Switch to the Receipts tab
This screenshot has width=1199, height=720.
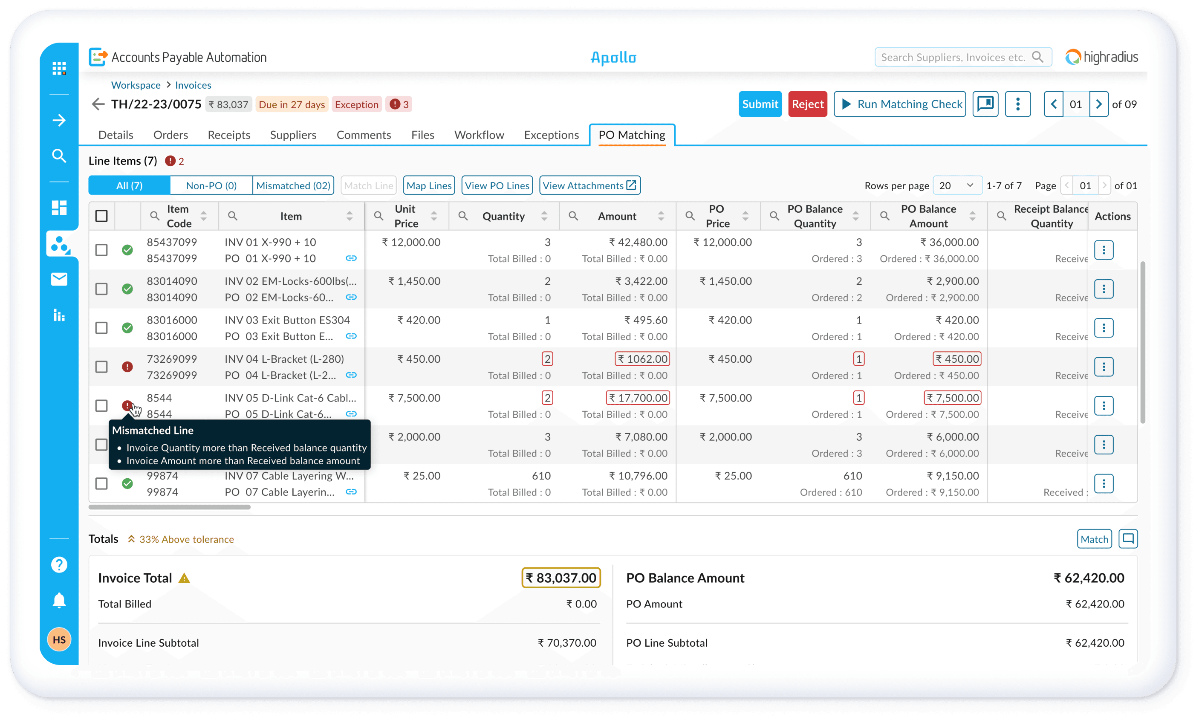pyautogui.click(x=229, y=135)
